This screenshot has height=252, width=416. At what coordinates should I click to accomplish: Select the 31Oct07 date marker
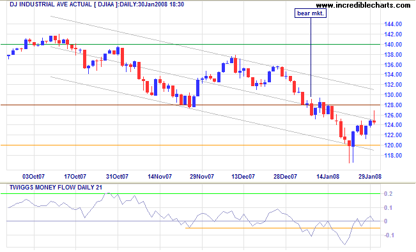click(118, 177)
